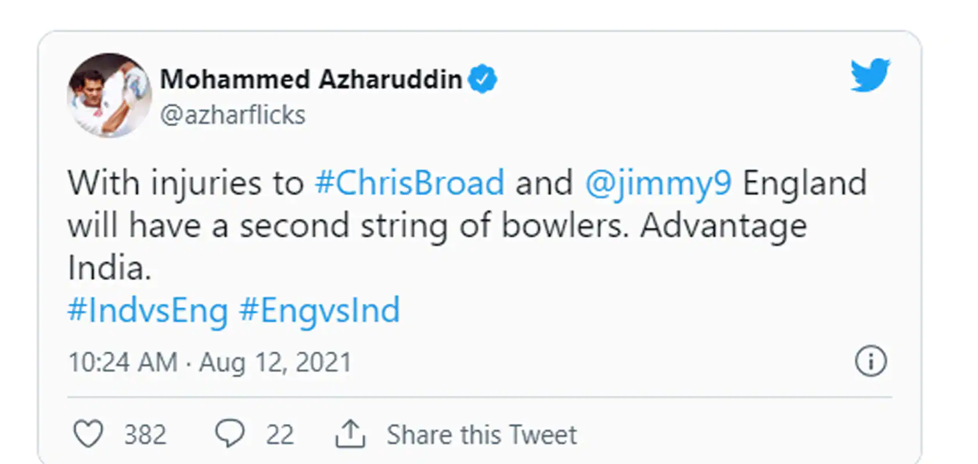Image resolution: width=978 pixels, height=464 pixels.
Task: Click the 22 replies count
Action: 280,435
